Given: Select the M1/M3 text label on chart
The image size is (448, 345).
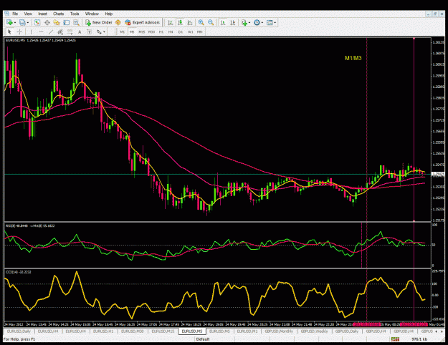Looking at the screenshot, I should (353, 58).
